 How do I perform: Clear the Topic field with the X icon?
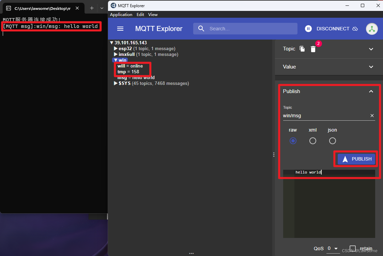[372, 116]
